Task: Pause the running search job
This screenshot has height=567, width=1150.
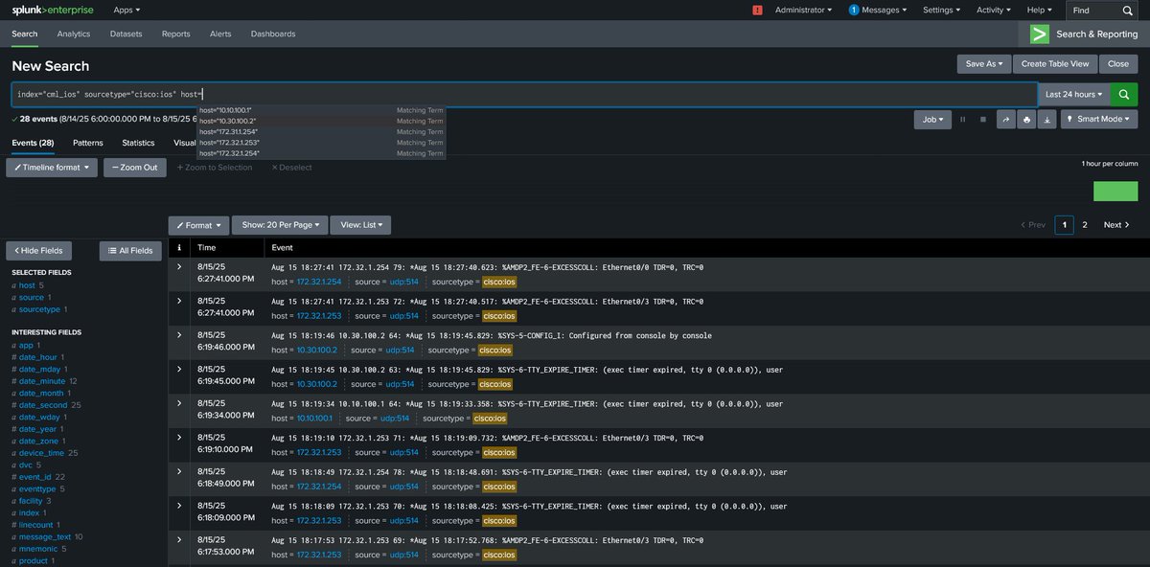Action: 962,120
